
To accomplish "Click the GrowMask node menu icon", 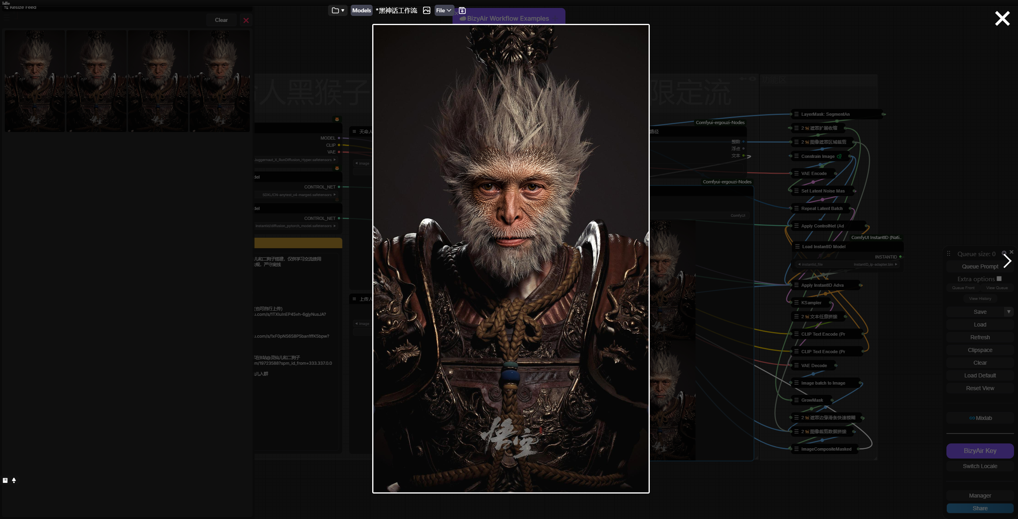I will [797, 400].
